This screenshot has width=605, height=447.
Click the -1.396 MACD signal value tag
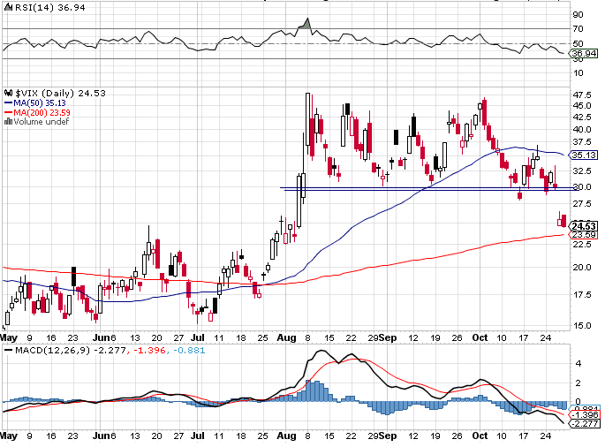click(x=585, y=415)
